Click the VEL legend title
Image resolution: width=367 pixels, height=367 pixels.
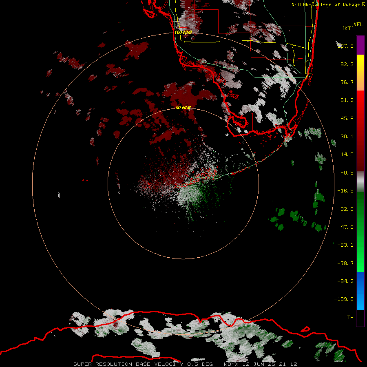(x=358, y=24)
